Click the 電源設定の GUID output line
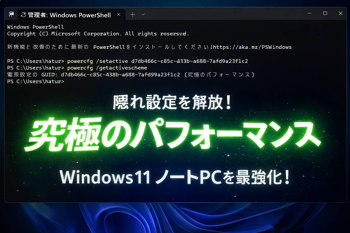This screenshot has width=350, height=233. coord(130,75)
